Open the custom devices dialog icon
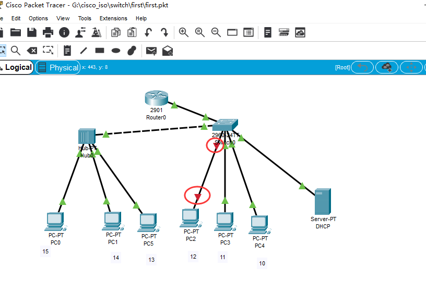The width and height of the screenshot is (426, 292). (x=249, y=32)
